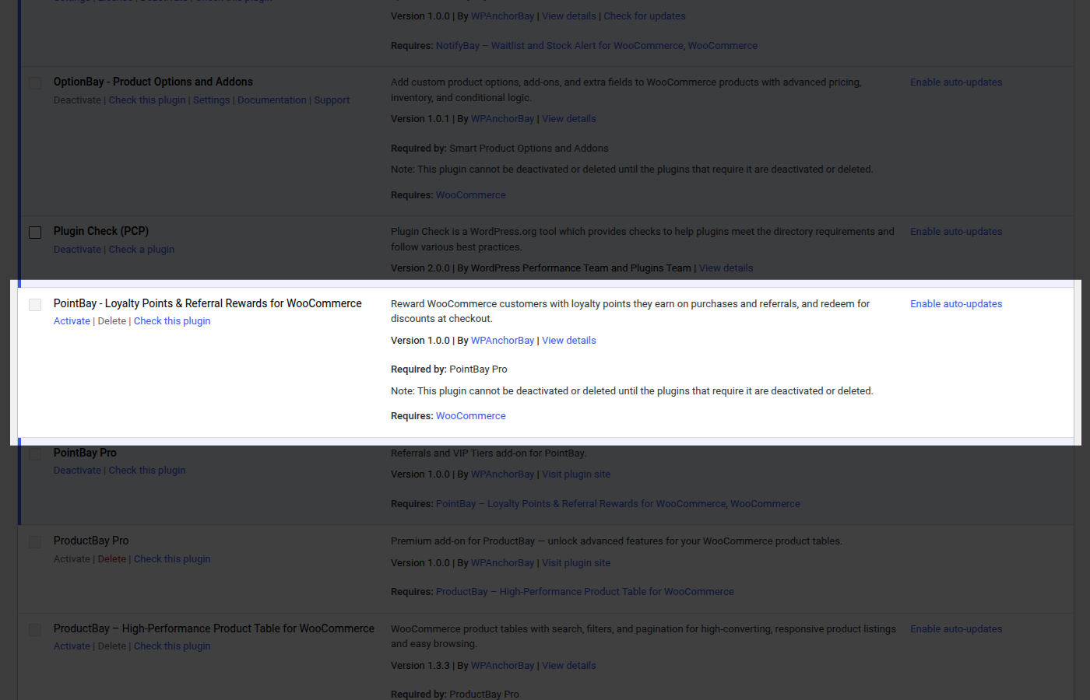Click WPAnchorBay author link in OptionBay row
This screenshot has width=1090, height=700.
502,119
